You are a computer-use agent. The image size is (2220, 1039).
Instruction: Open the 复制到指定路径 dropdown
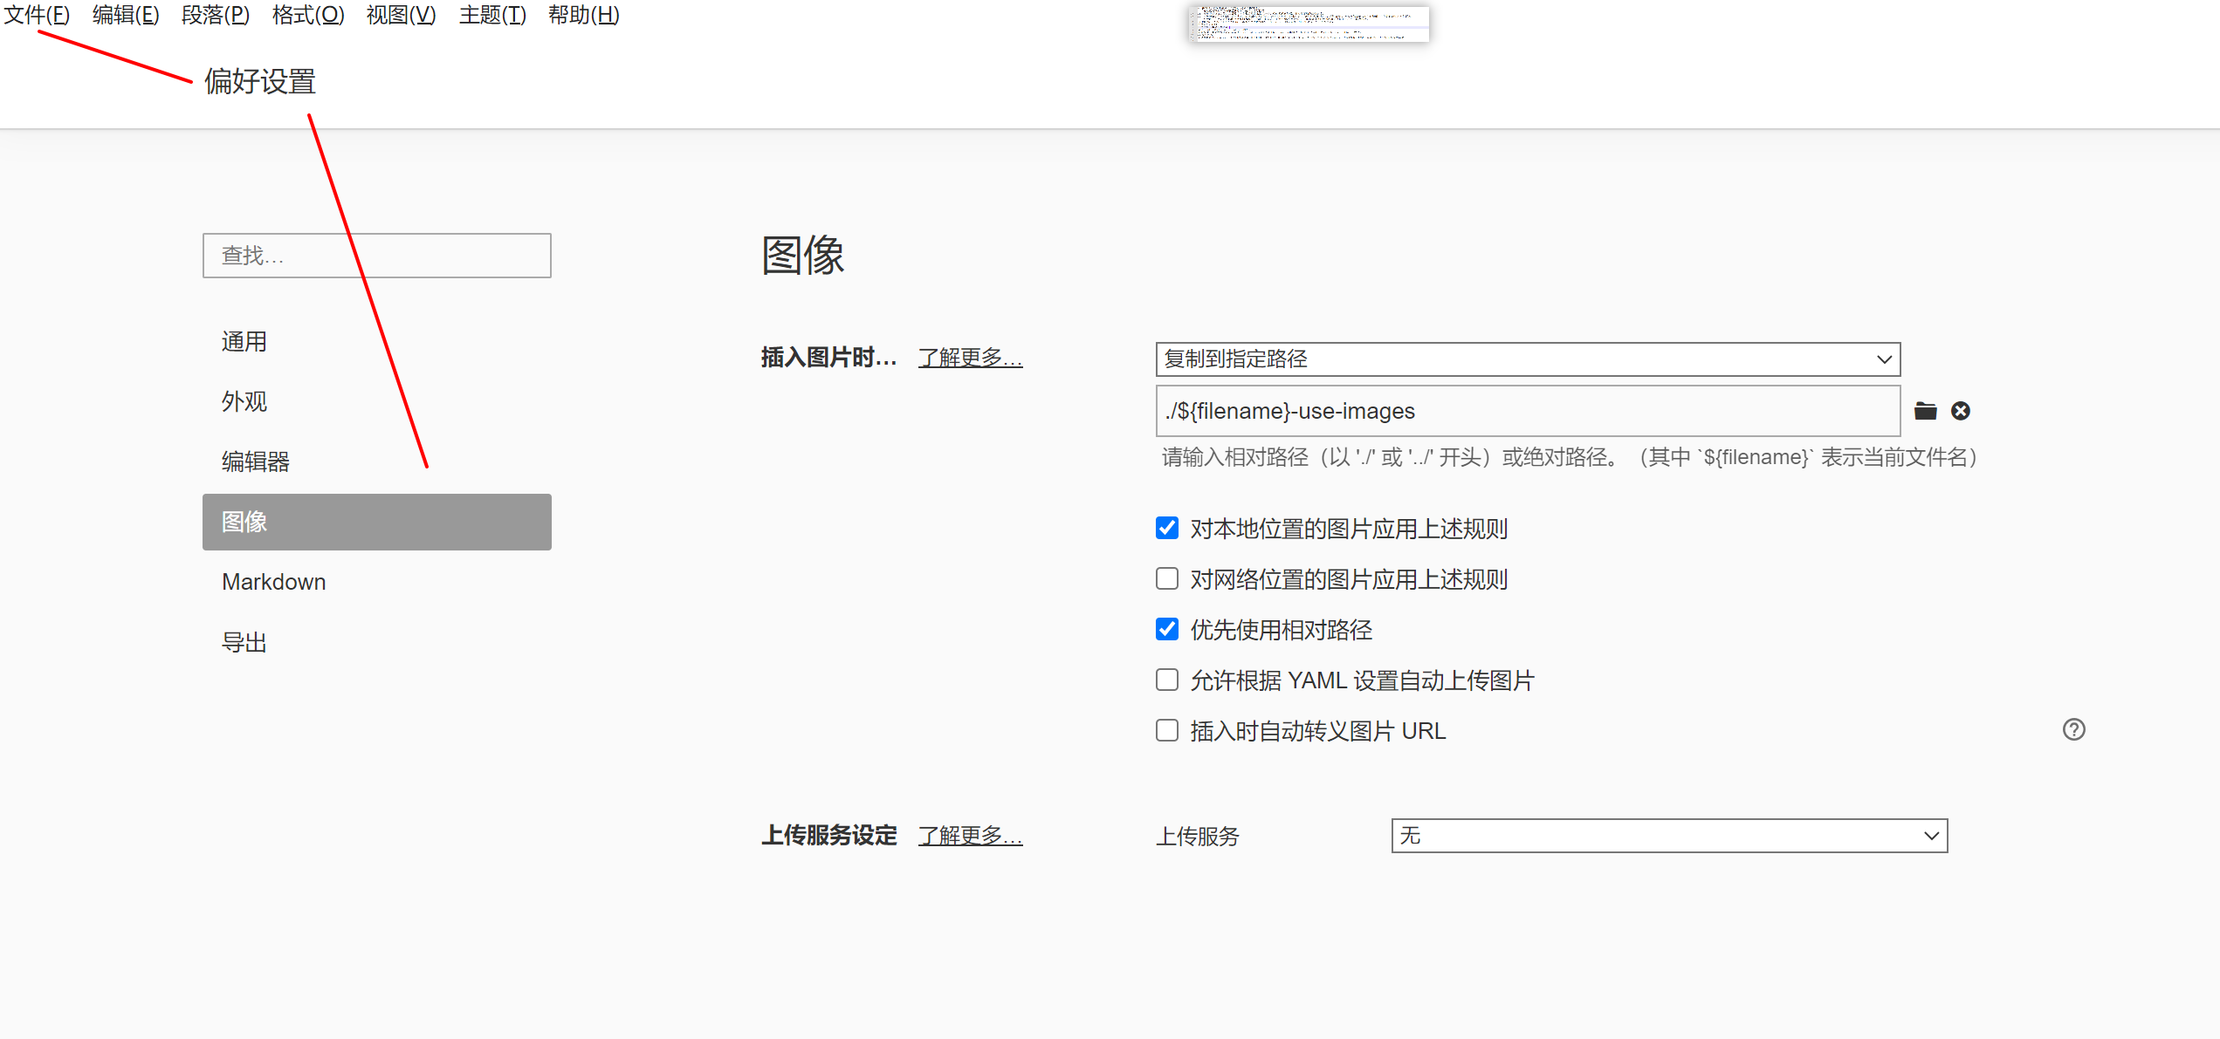pyautogui.click(x=1527, y=359)
